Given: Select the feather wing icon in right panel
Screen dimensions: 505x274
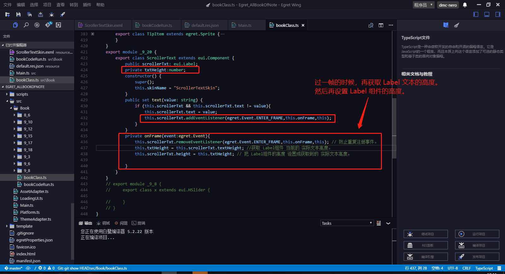Looking at the screenshot, I should [x=456, y=25].
